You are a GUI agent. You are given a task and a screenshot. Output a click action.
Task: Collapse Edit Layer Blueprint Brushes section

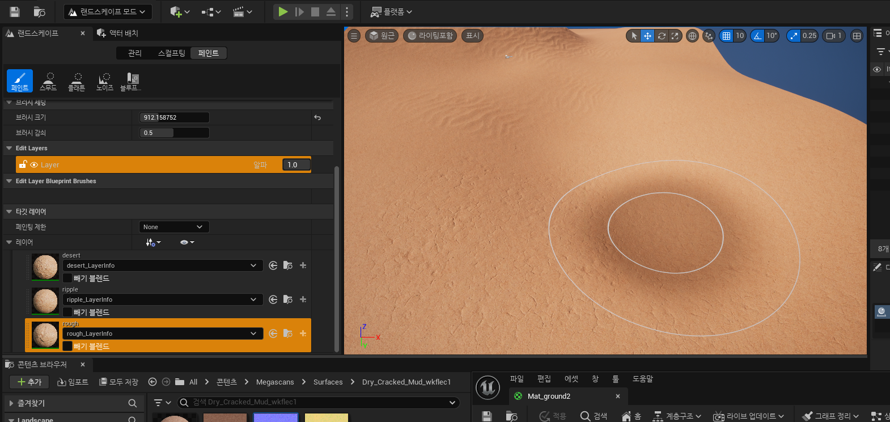coord(9,181)
